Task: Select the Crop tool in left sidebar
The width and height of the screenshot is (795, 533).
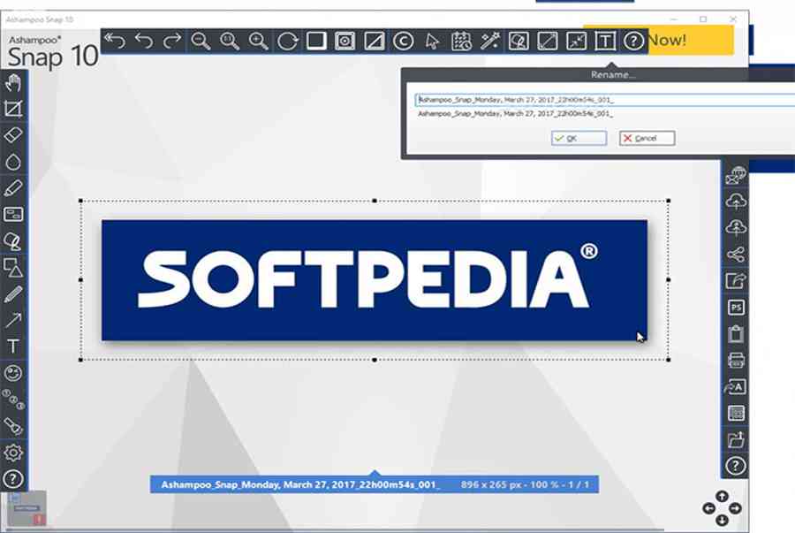Action: (13, 110)
